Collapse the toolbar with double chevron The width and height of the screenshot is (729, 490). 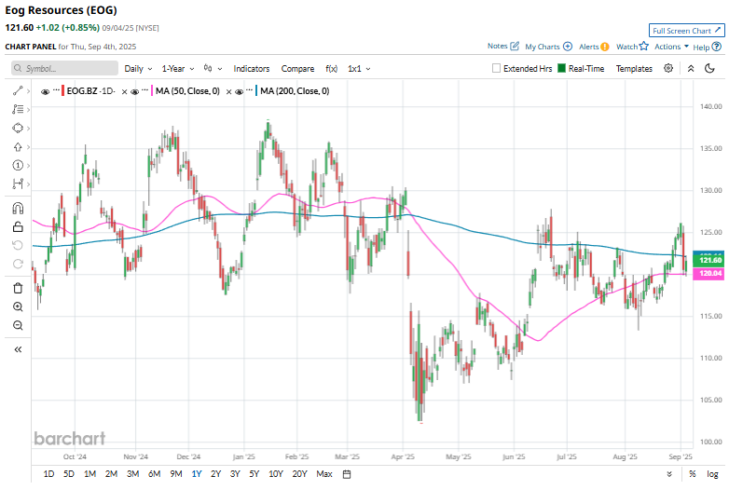(x=691, y=68)
